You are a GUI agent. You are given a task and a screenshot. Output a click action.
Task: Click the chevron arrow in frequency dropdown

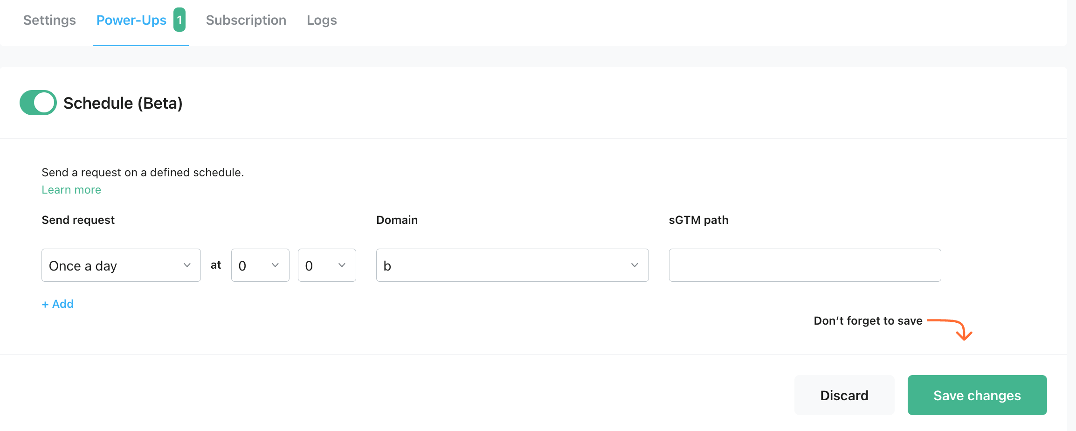tap(187, 265)
